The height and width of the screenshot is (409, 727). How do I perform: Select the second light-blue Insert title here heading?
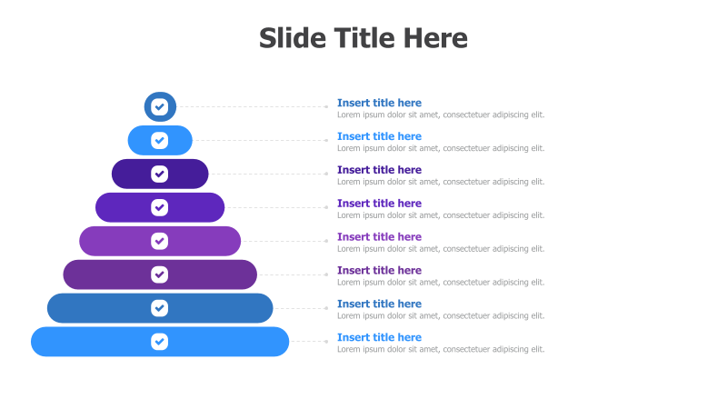(x=379, y=136)
